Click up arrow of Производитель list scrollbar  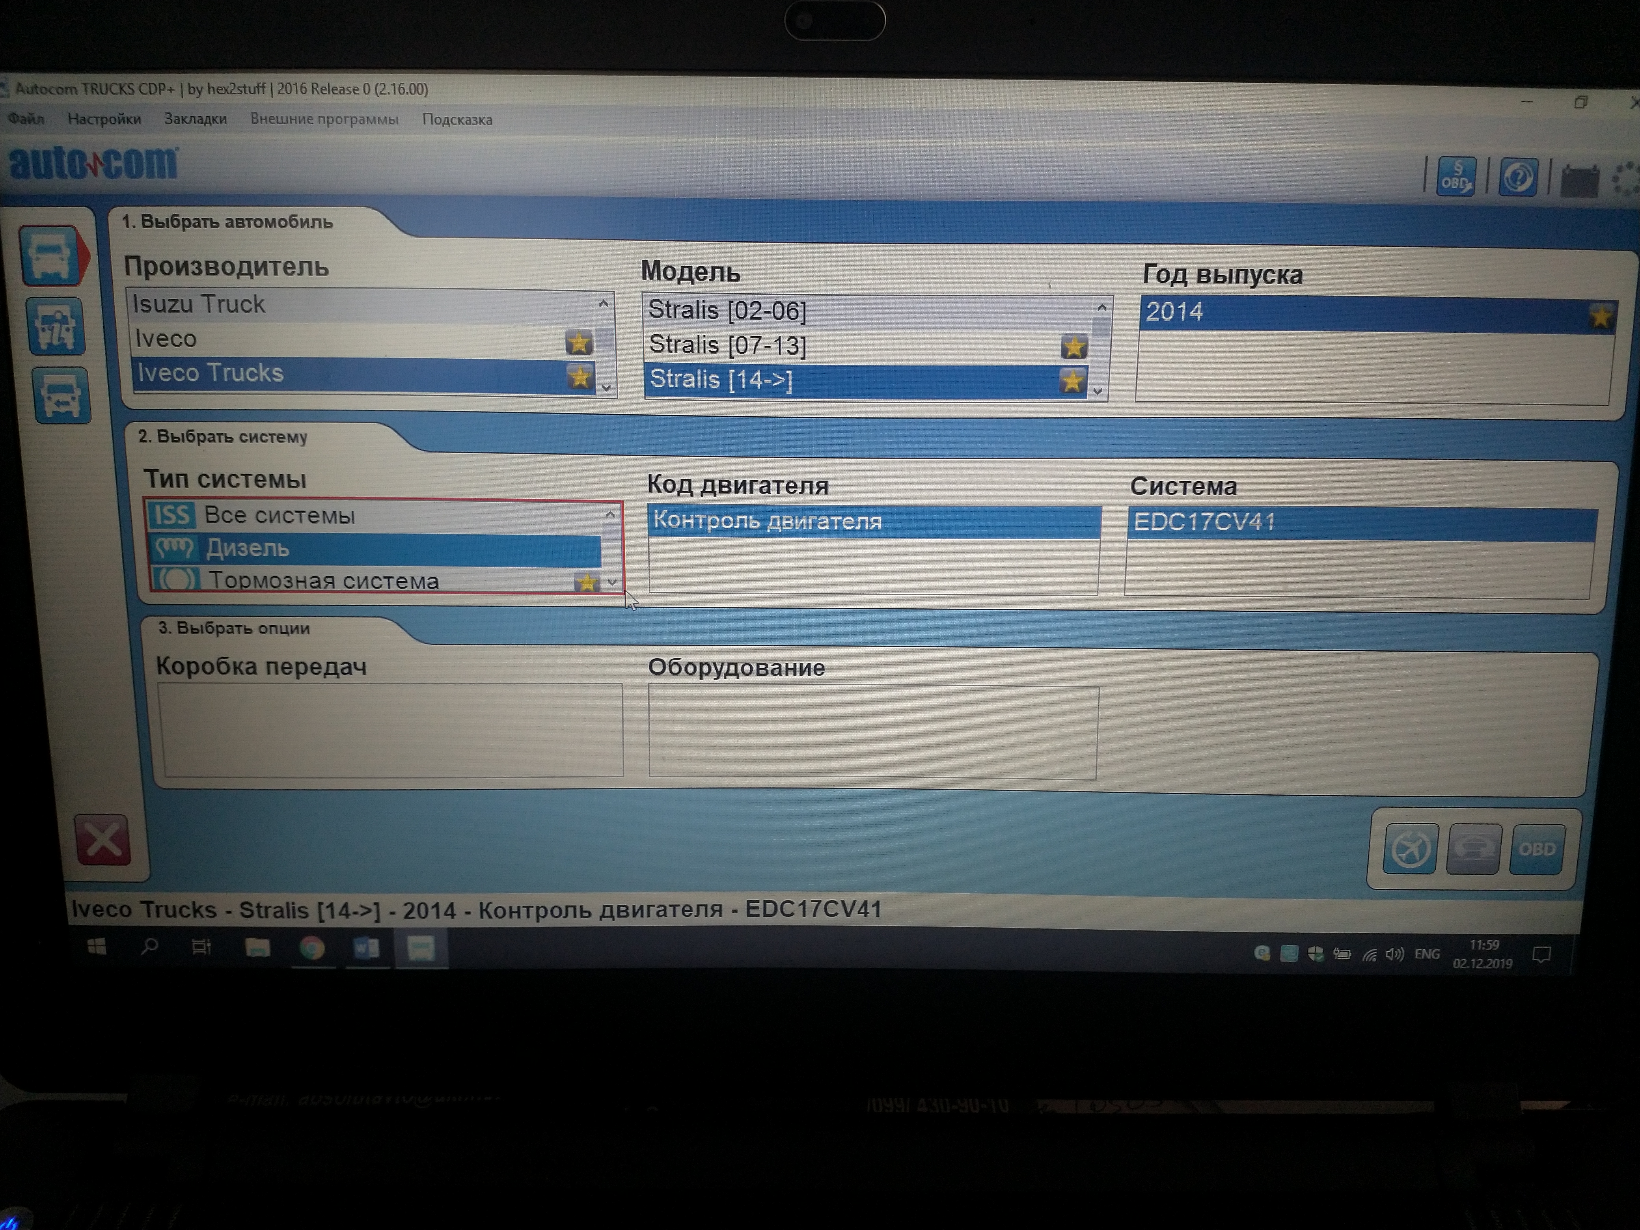coord(604,304)
